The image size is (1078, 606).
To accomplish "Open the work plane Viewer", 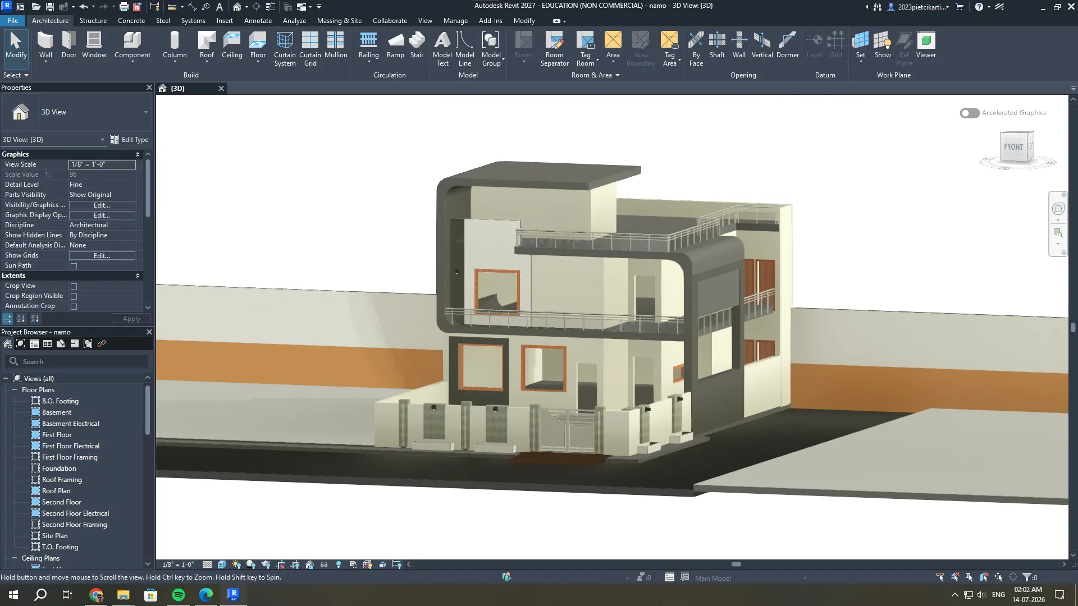I will coord(926,45).
